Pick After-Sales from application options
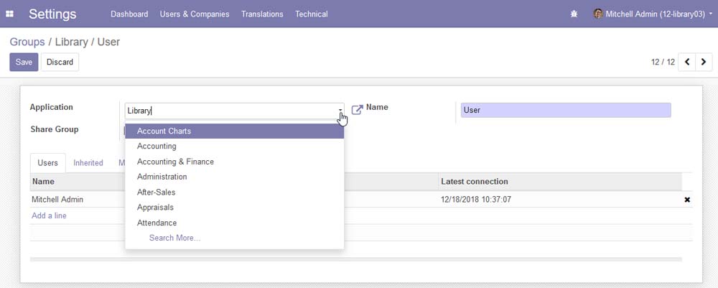Viewport: 718px width, 288px height. 156,192
